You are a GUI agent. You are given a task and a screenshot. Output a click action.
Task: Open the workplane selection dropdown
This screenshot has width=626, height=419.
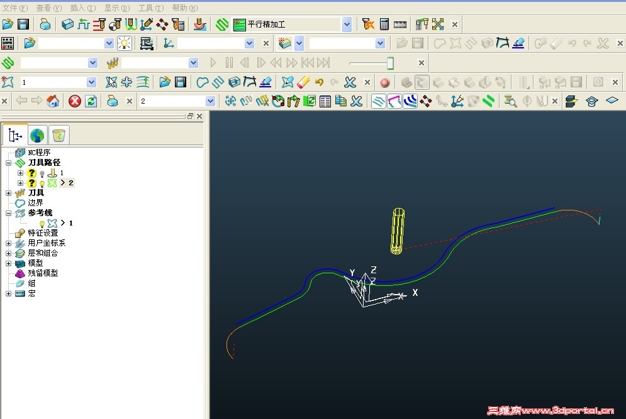pos(249,43)
